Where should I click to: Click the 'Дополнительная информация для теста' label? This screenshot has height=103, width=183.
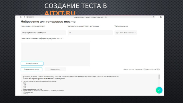[x=41, y=38]
